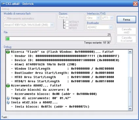Viewport: 139px width, 120px height.
Task: Click info icon beside Invia mtd2.bin line
Action: pyautogui.click(x=8, y=102)
